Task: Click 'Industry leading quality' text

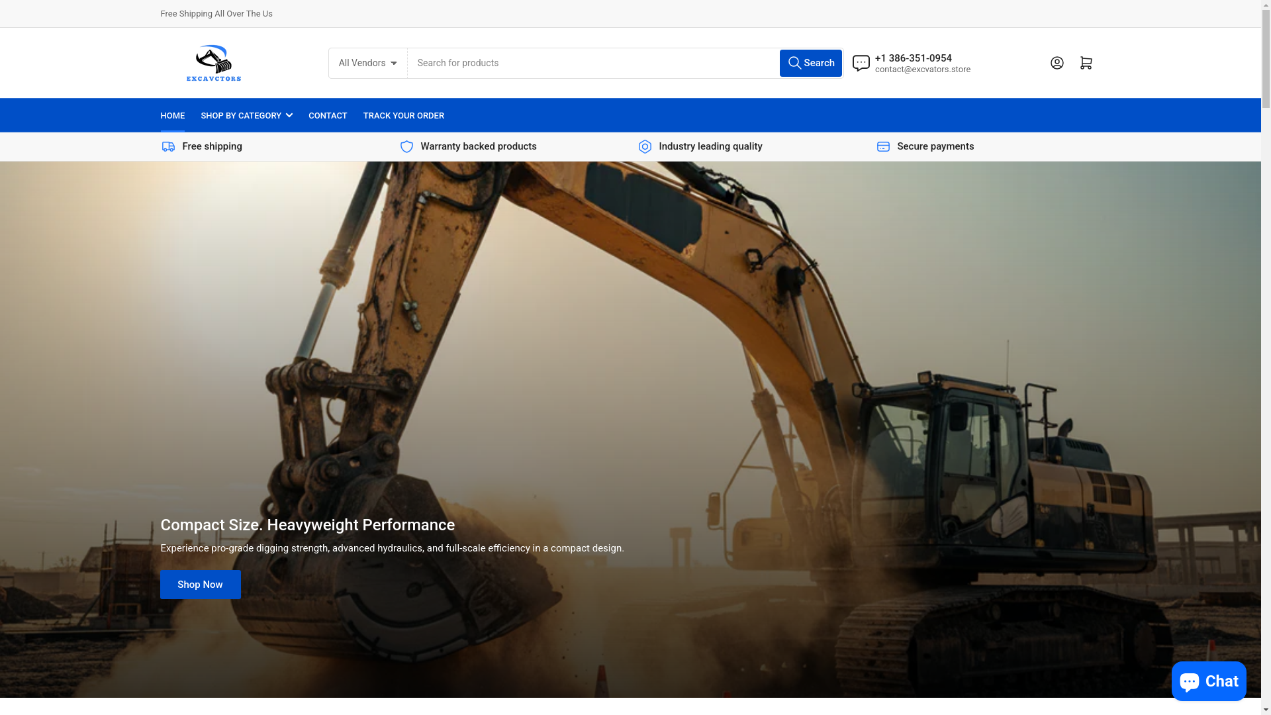Action: click(710, 146)
